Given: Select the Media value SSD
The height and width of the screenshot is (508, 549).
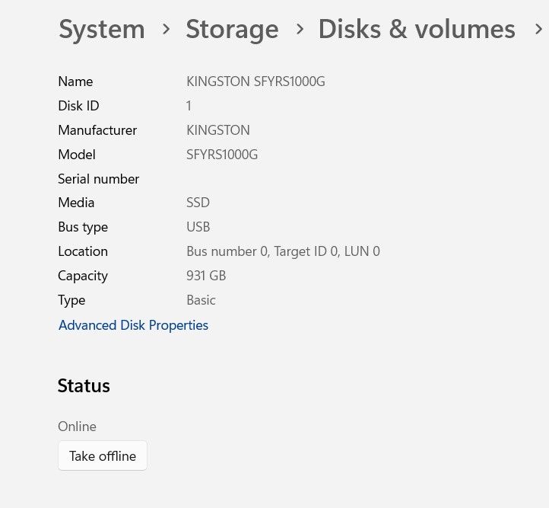Looking at the screenshot, I should click(198, 203).
